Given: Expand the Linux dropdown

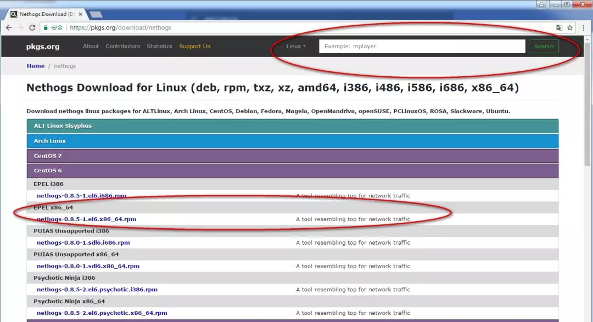Looking at the screenshot, I should pos(296,46).
